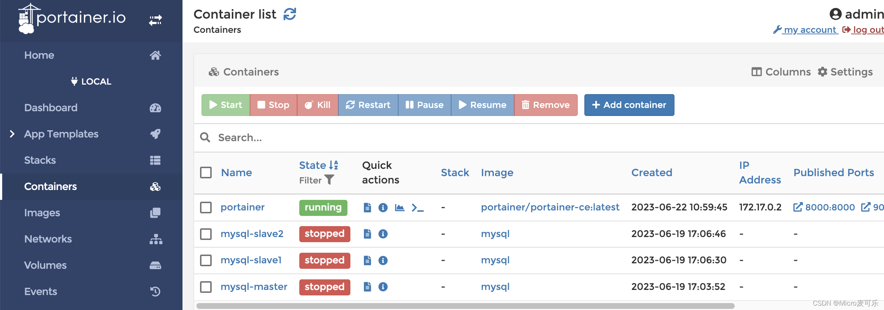The height and width of the screenshot is (310, 884).
Task: Click the Start button
Action: coord(226,105)
